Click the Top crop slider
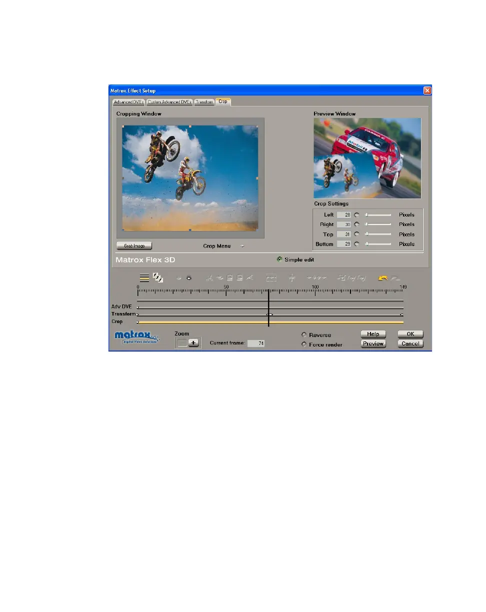The image size is (486, 612). click(378, 234)
